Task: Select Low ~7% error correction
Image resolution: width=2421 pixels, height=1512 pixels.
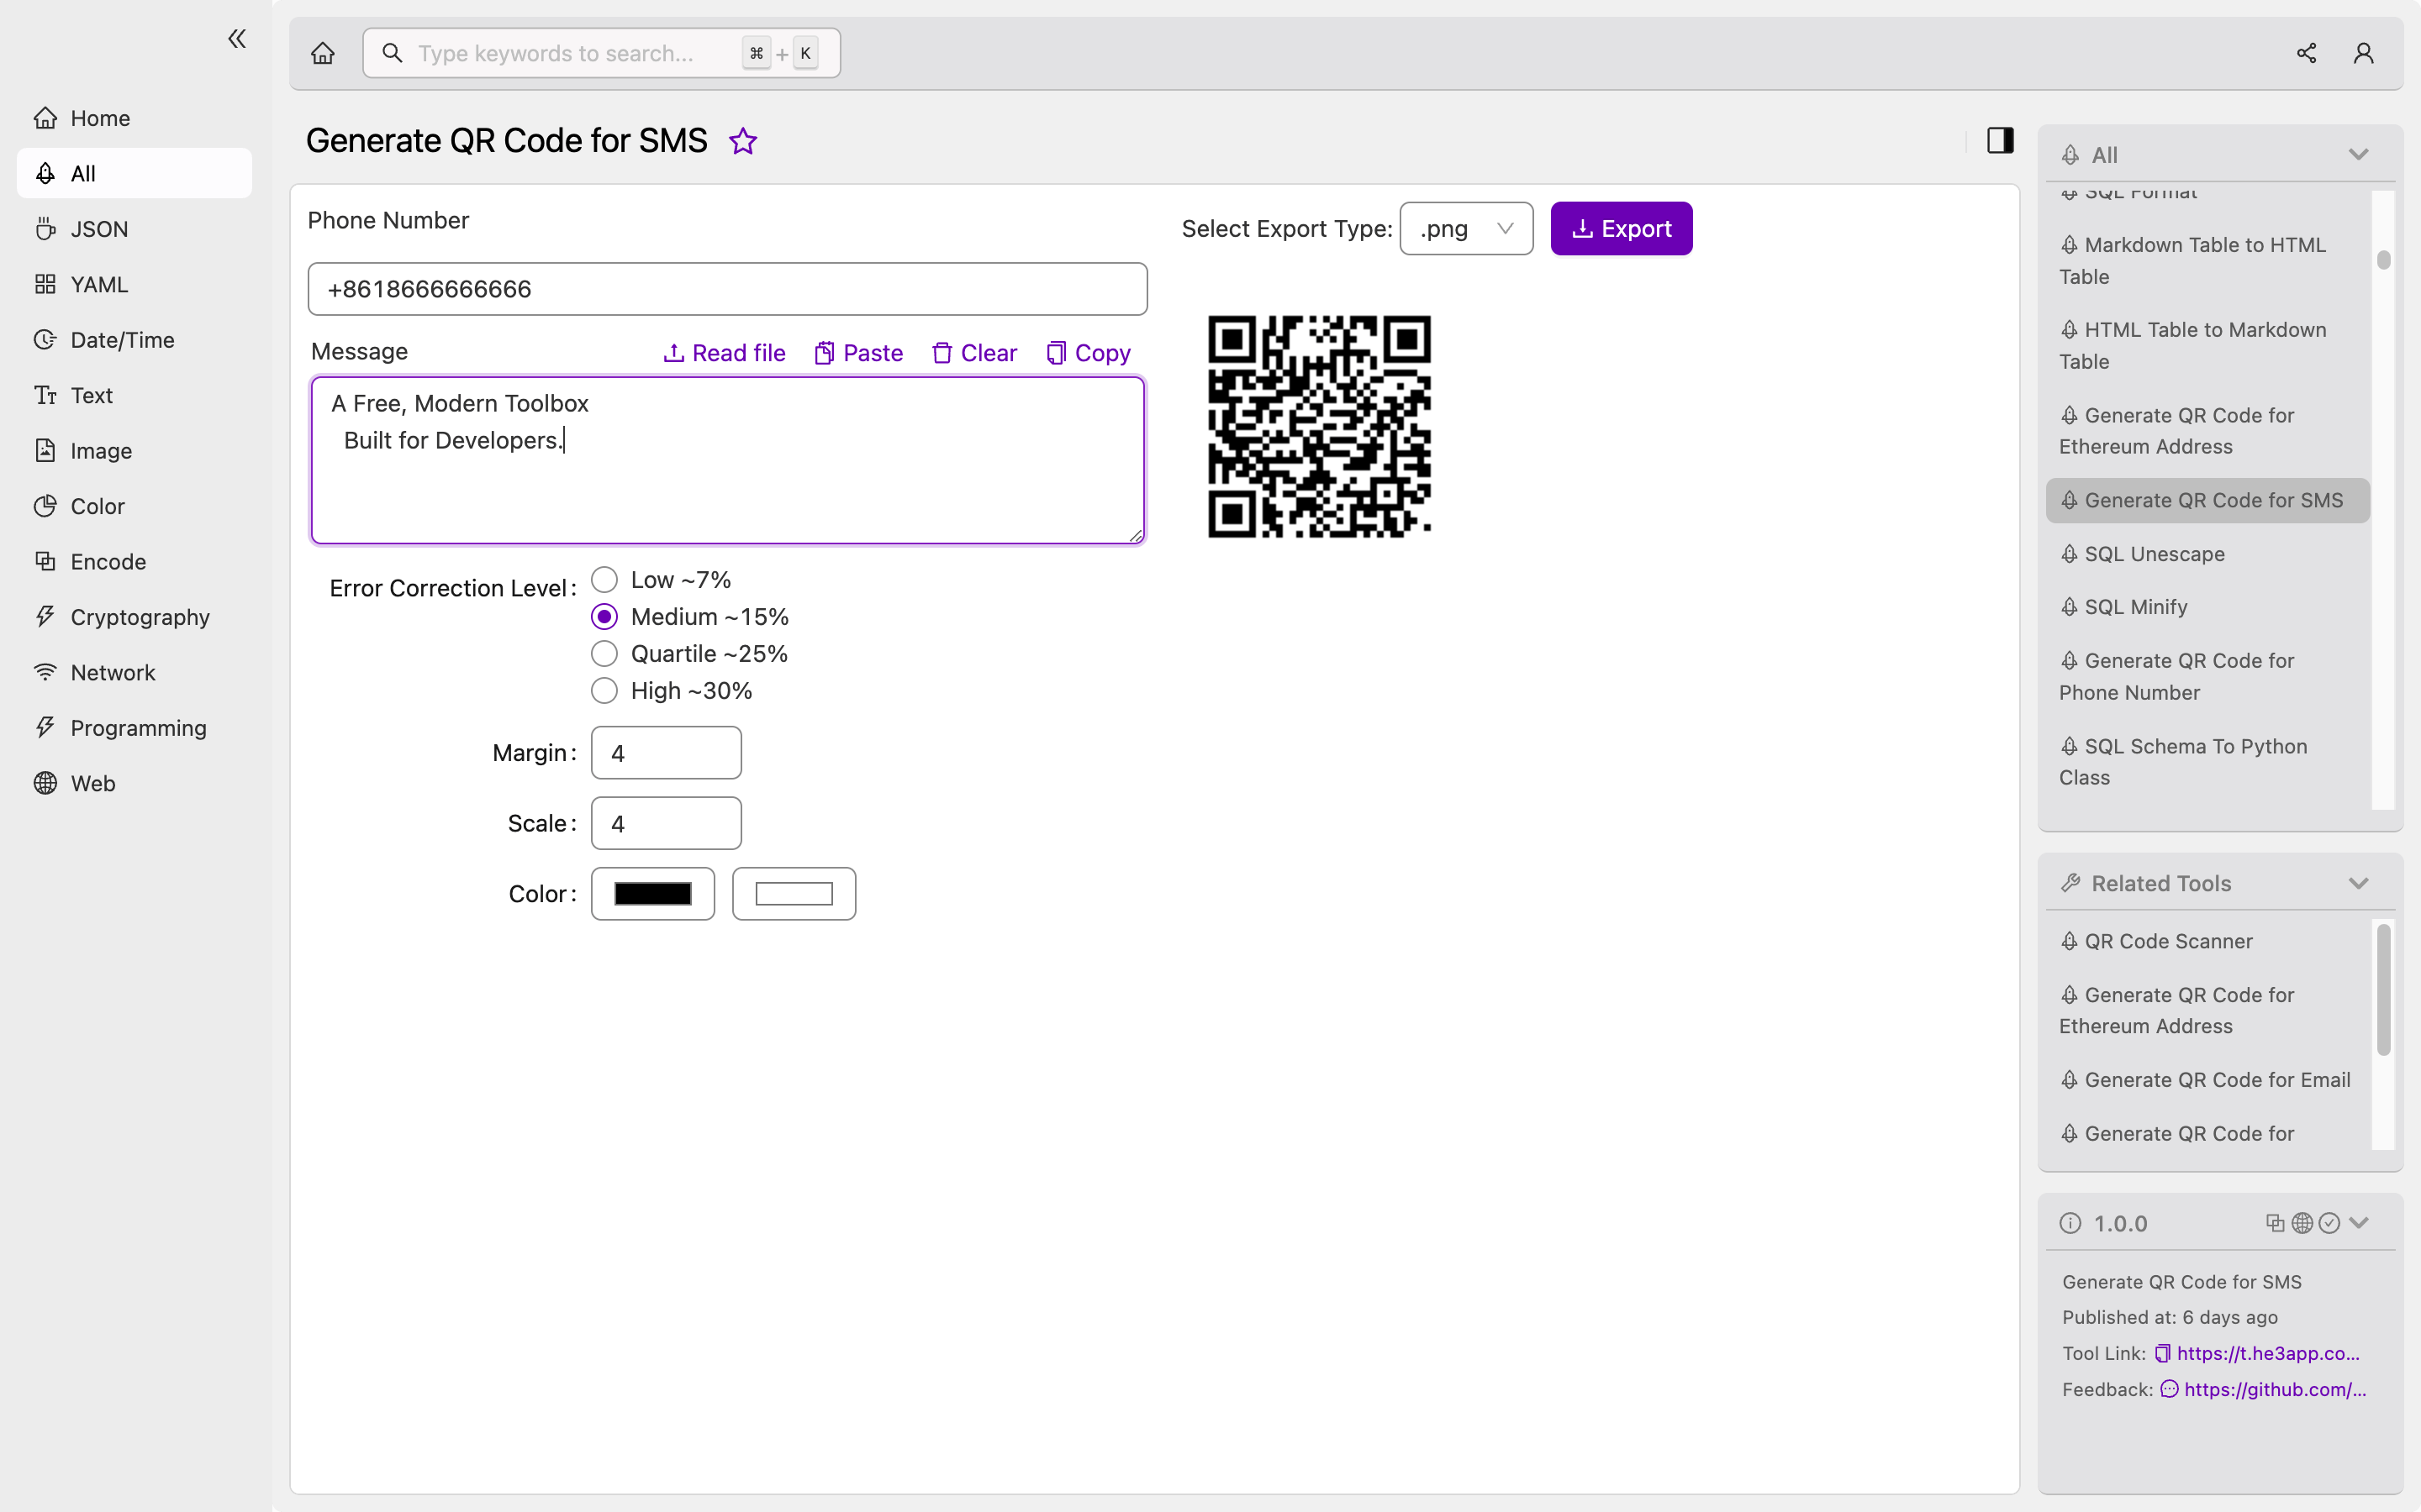Action: (x=604, y=580)
